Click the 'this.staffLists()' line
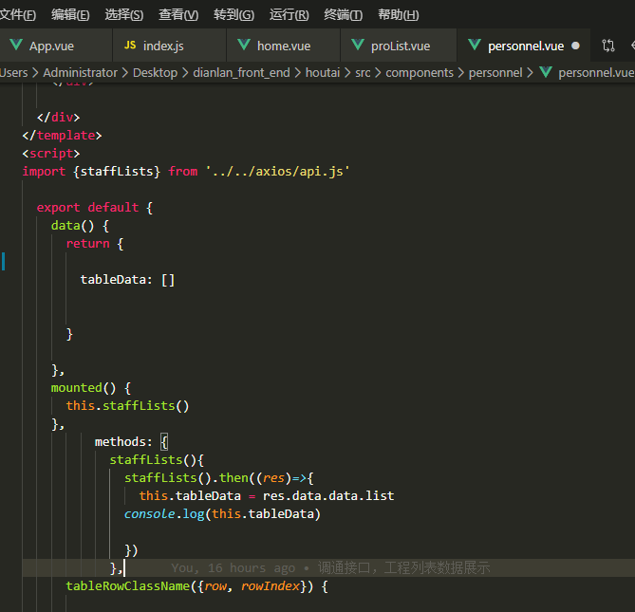 [127, 406]
